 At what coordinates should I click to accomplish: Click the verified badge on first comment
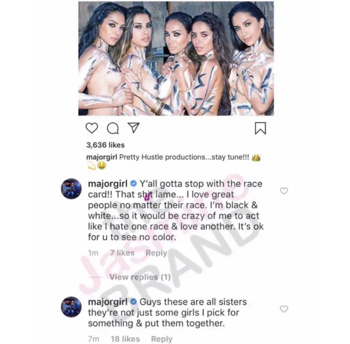pyautogui.click(x=134, y=184)
